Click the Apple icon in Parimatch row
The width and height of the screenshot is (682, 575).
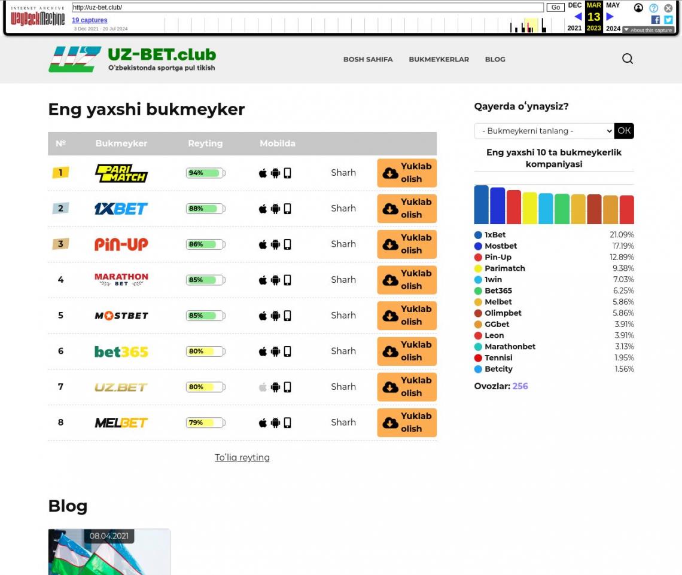[263, 173]
